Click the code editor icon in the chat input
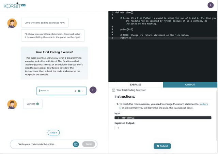This screenshot has height=154, width=218. coord(76,144)
